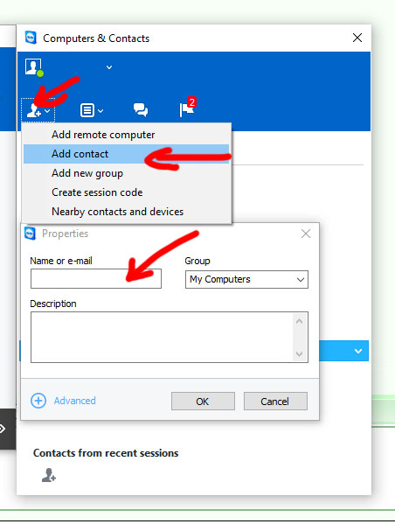
Task: Click TeamViewer logo in Computers & Contacts title
Action: [x=31, y=38]
